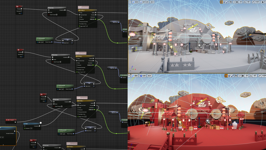266x150 pixels.
Task: Open 透视 perspective menu in bottom viewport
Action: tap(135, 76)
